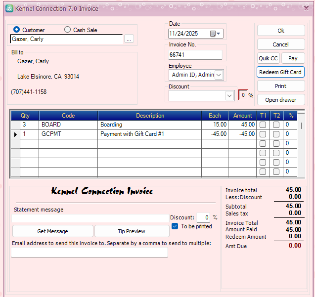Click the Description column header
This screenshot has width=315, height=297.
[x=150, y=116]
